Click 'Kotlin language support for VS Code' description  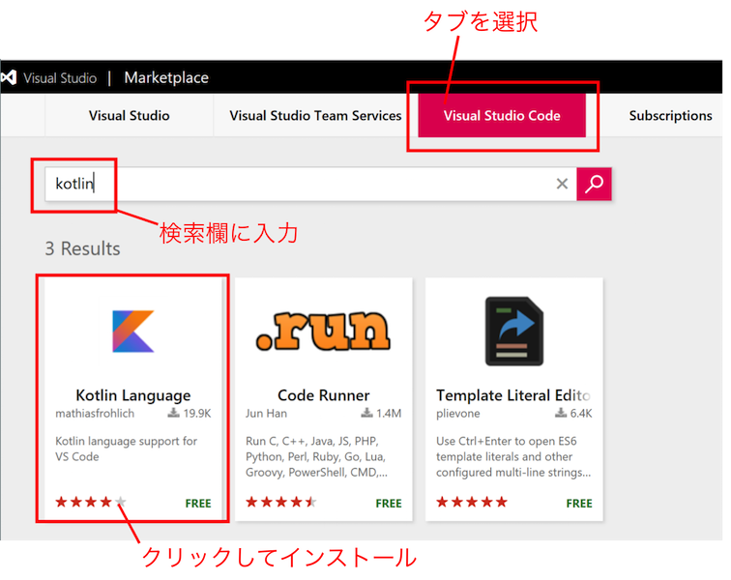[x=126, y=449]
